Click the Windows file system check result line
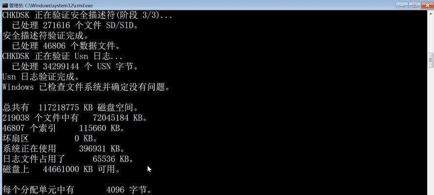This screenshot has width=434, height=195. click(86, 87)
